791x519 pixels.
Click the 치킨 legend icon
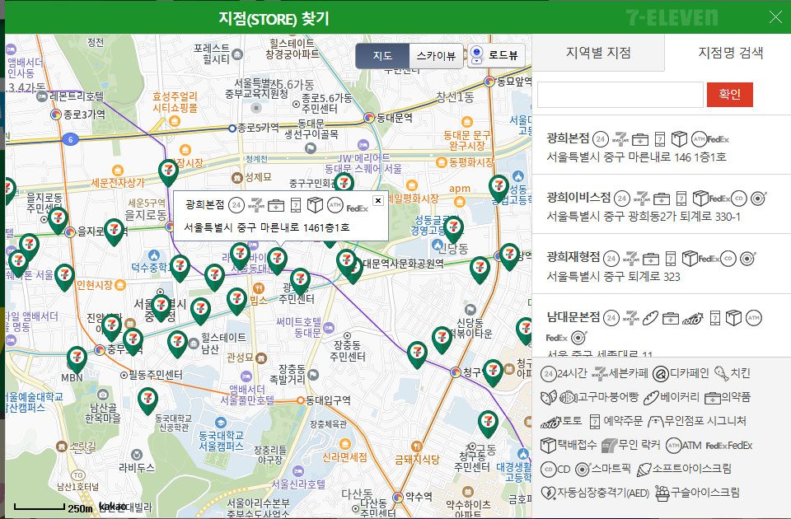coord(722,374)
